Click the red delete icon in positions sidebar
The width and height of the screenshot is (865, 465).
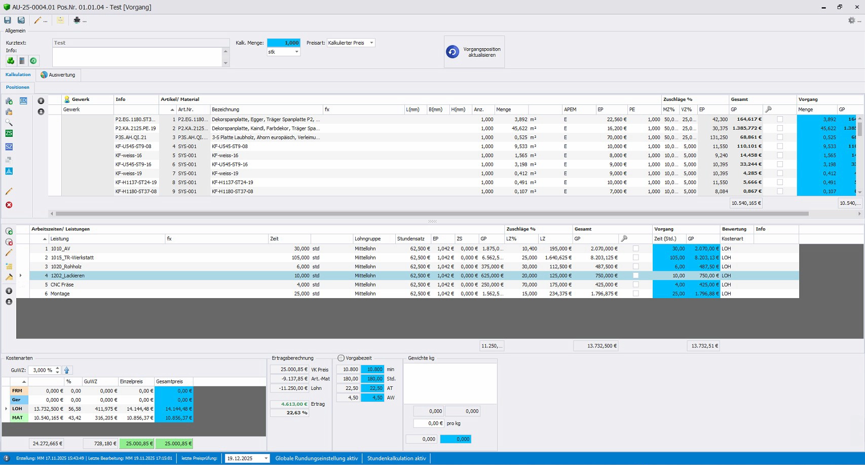tap(9, 205)
